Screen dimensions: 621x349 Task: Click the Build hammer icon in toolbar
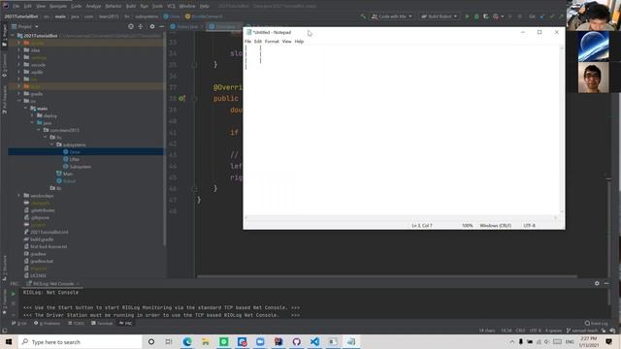pos(363,16)
